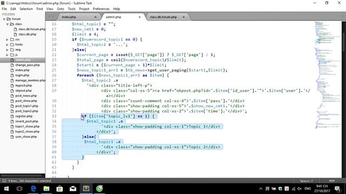Click the sidebar horizontal scrollbar
The height and width of the screenshot is (194, 346).
pos(21,176)
